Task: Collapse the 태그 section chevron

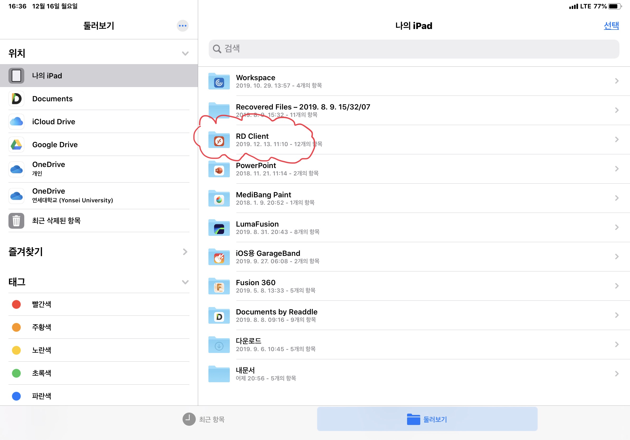Action: click(185, 282)
